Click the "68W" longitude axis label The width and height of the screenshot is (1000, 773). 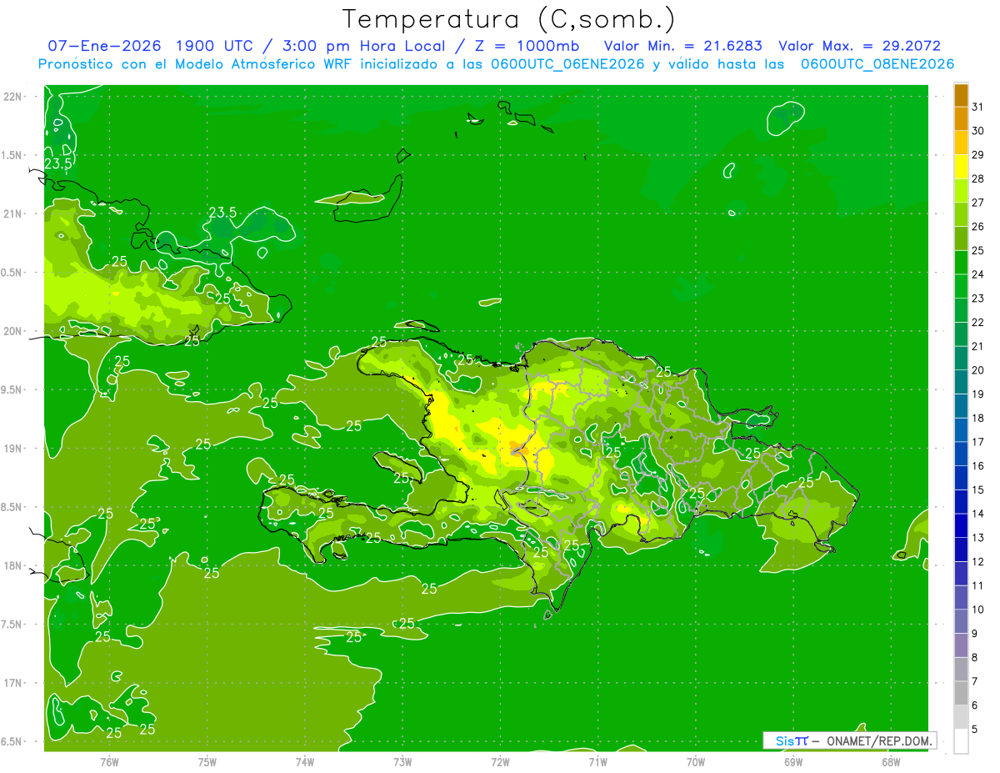tap(891, 762)
